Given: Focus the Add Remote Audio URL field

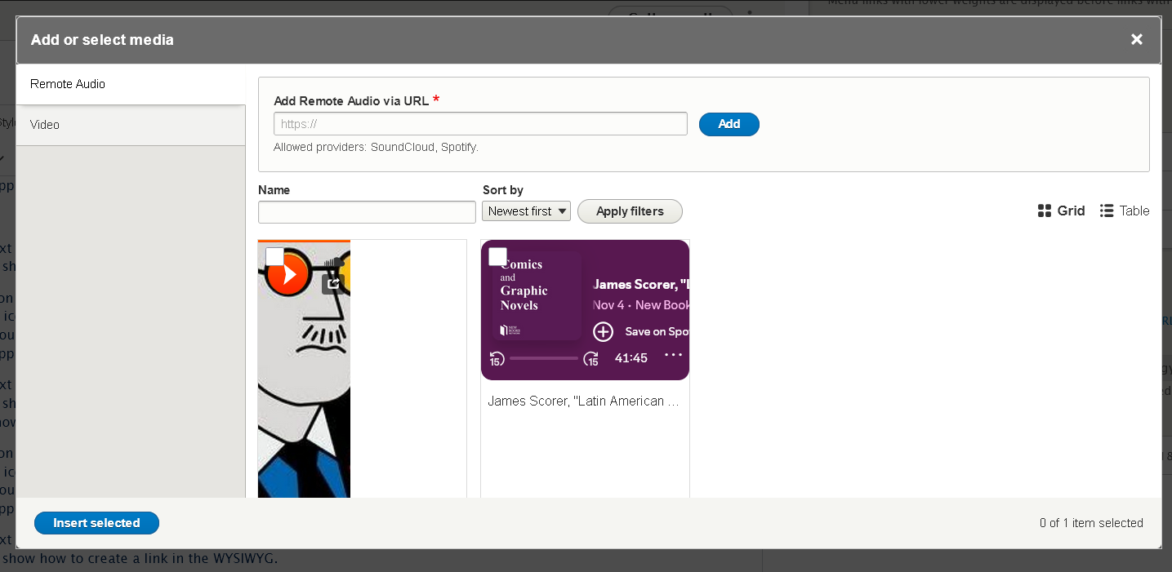Looking at the screenshot, I should pos(480,124).
